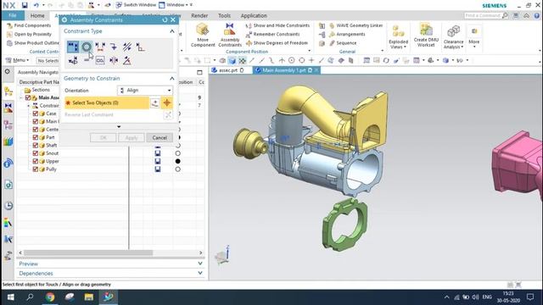Open the Menu dropdown
This screenshot has height=305, width=543.
tap(18, 60)
